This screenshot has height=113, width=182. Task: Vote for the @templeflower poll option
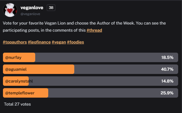(91, 93)
